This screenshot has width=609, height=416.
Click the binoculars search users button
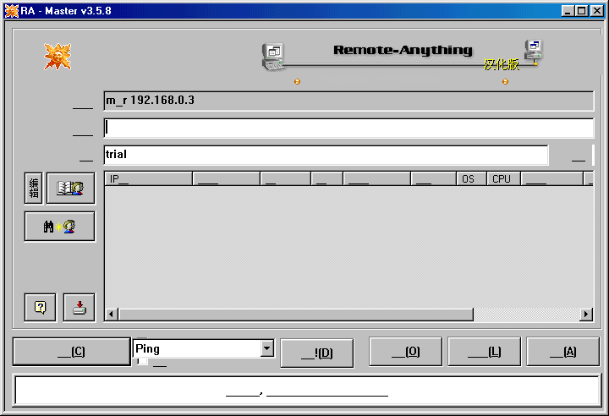pos(59,227)
